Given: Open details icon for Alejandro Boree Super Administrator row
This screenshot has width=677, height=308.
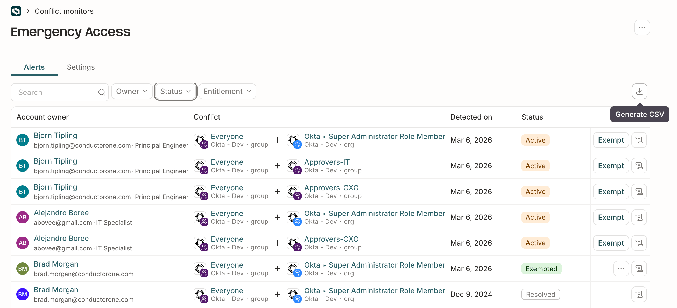Looking at the screenshot, I should pyautogui.click(x=639, y=217).
